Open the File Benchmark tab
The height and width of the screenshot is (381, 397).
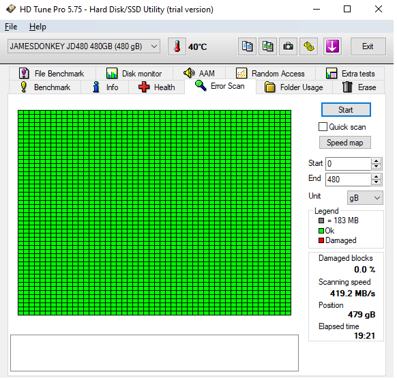53,74
